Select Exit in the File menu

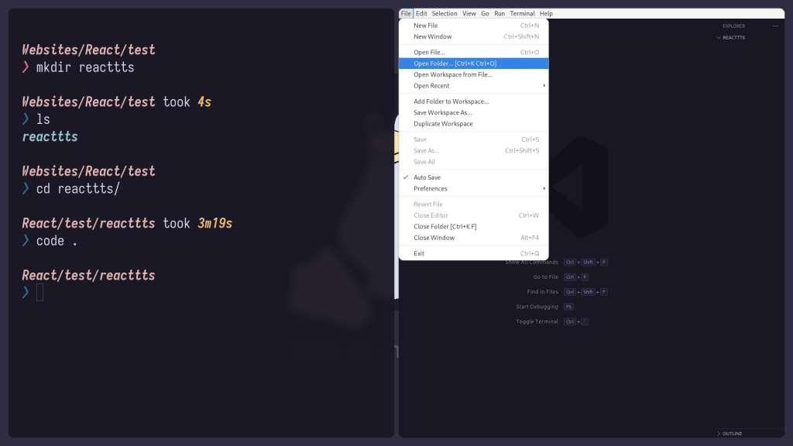click(x=419, y=253)
